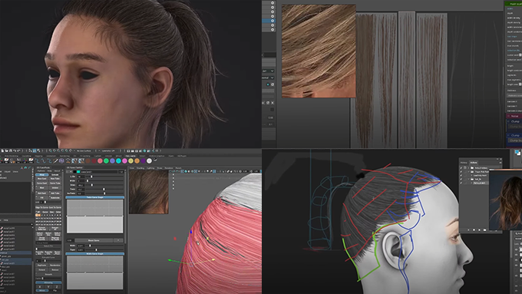Select the Mirror mode toggle in Mirroring section
The image size is (522, 294).
click(42, 291)
